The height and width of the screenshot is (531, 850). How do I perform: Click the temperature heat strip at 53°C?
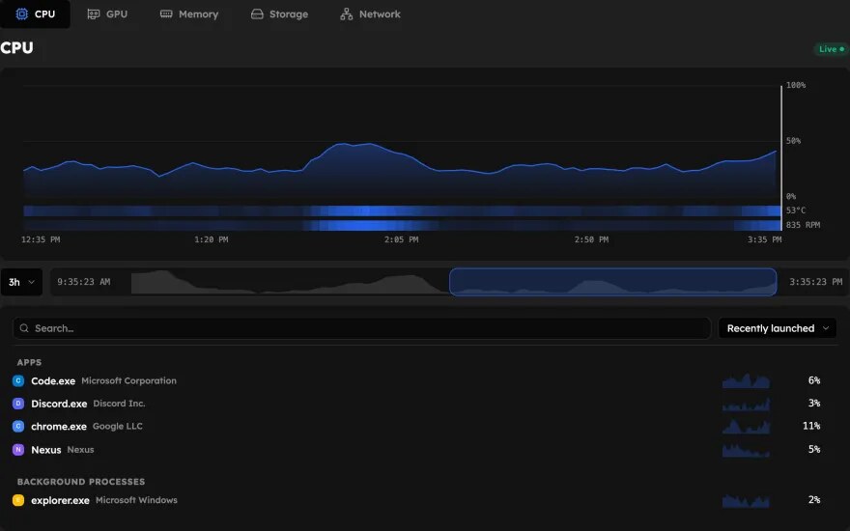(x=402, y=210)
